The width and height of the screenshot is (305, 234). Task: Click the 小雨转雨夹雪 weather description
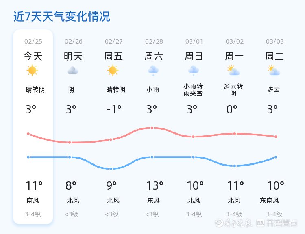[193, 90]
